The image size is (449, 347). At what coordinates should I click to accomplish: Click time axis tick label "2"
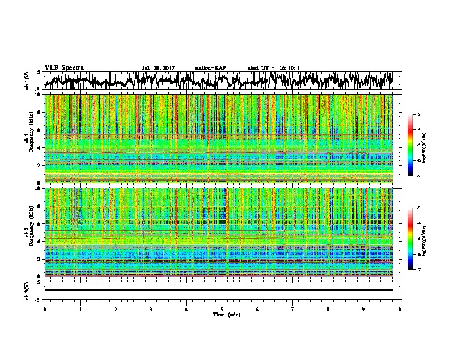coord(116,310)
